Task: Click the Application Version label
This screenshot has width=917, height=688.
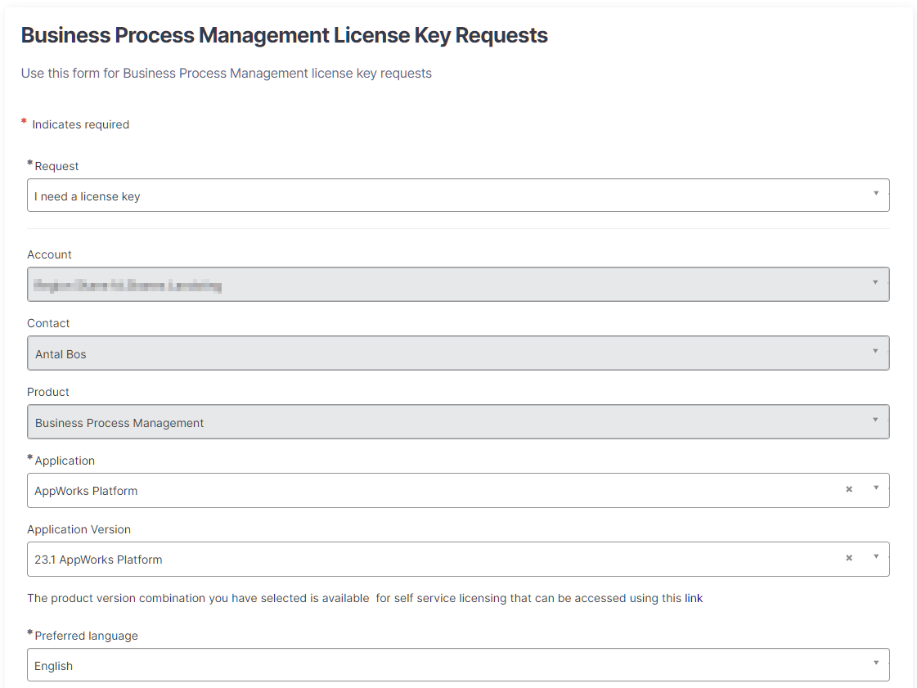Action: pyautogui.click(x=79, y=529)
